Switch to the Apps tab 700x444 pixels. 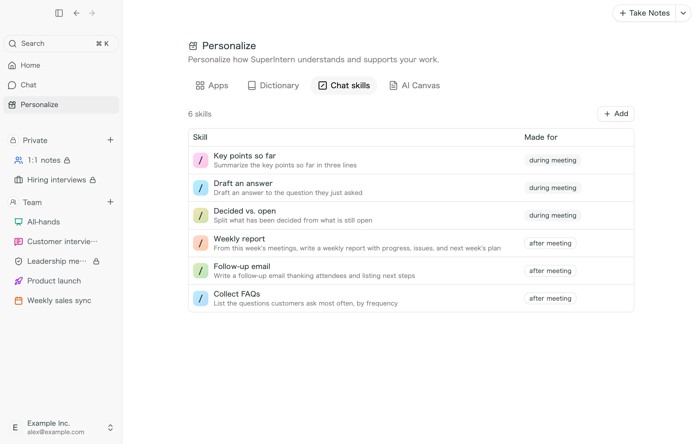[212, 86]
